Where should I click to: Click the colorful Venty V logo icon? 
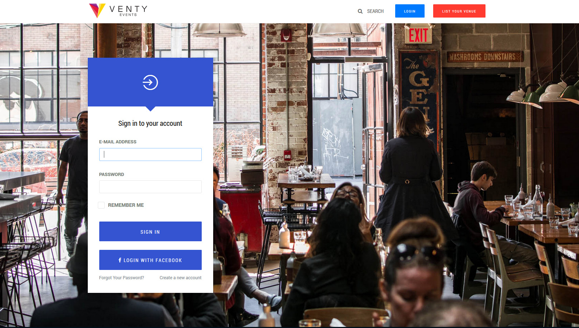[97, 10]
